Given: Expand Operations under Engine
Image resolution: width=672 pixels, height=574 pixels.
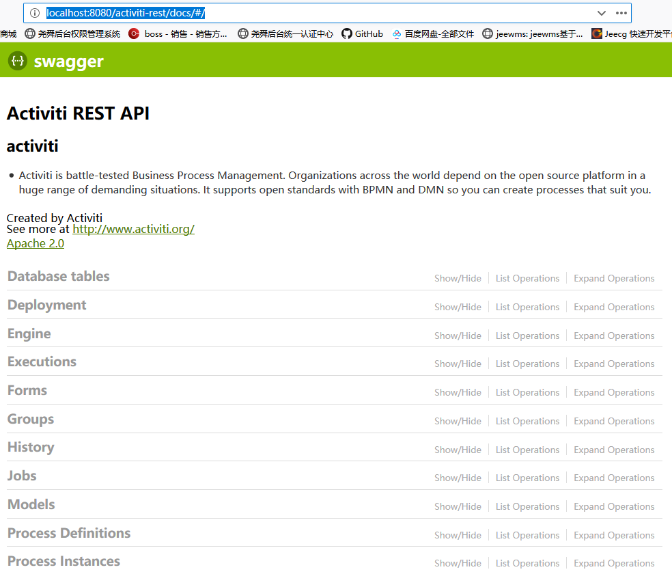Looking at the screenshot, I should point(613,335).
